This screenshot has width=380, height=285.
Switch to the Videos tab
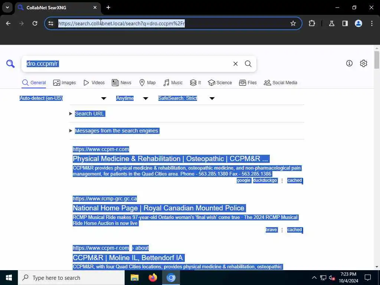tap(94, 83)
